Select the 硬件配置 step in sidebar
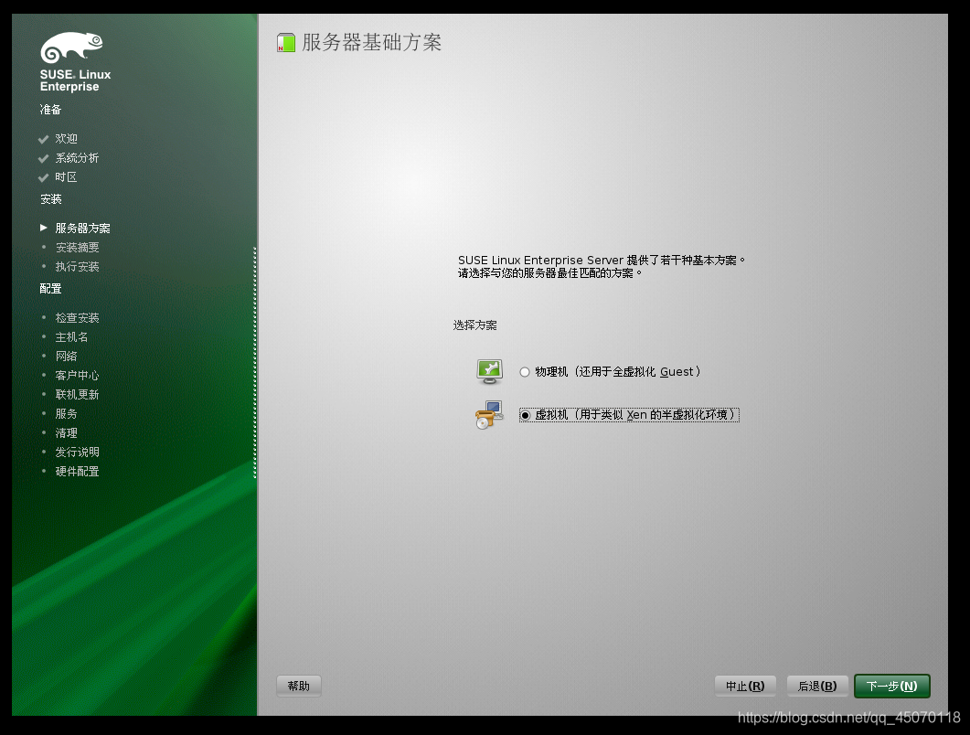 (77, 472)
